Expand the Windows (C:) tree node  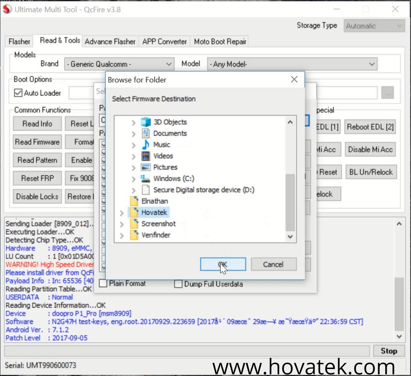point(134,179)
